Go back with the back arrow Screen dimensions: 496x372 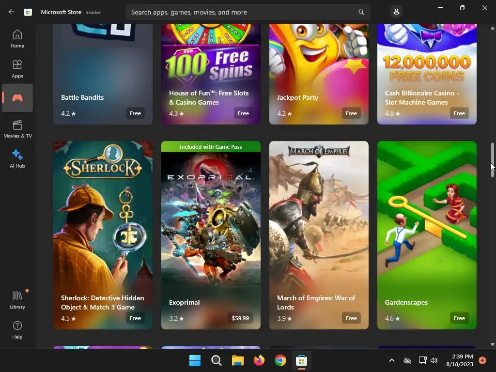coord(12,12)
